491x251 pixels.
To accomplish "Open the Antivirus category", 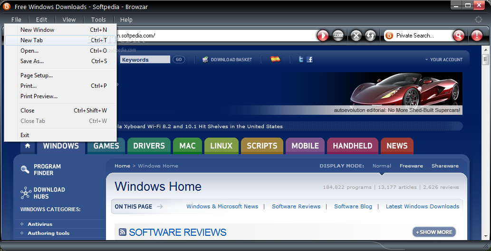I will [x=40, y=224].
